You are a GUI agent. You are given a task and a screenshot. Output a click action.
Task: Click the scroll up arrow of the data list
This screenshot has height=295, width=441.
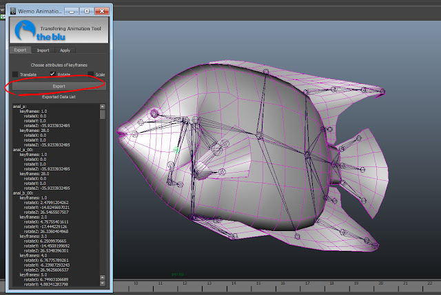103,107
